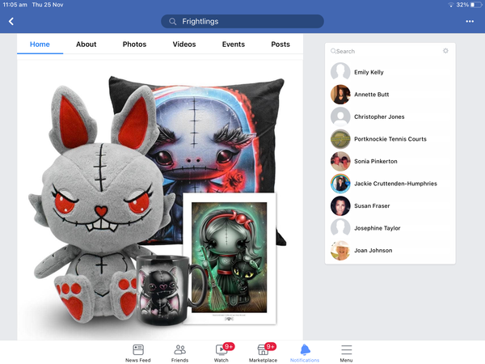Open the Menu hamburger icon
Screen dimensions: 485x364
coord(347,349)
